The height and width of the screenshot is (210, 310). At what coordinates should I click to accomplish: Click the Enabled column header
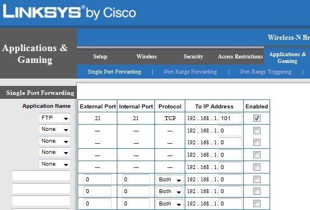click(257, 107)
